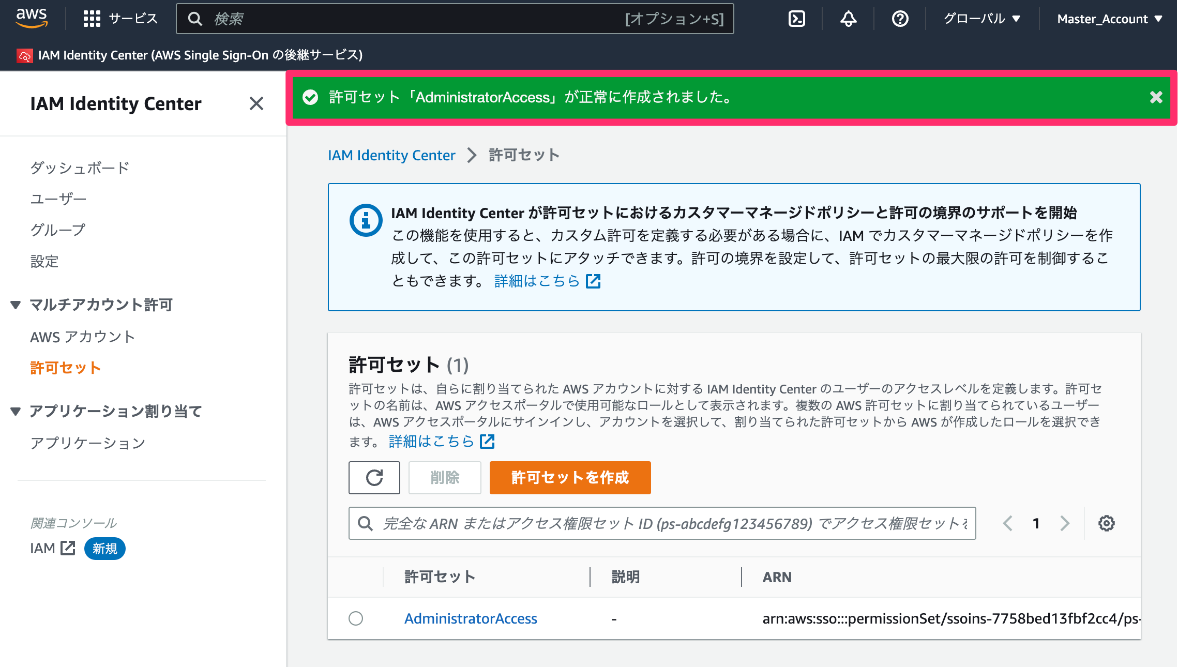Viewport: 1178px width, 667px height.
Task: Go to next page arrow
Action: [1065, 523]
